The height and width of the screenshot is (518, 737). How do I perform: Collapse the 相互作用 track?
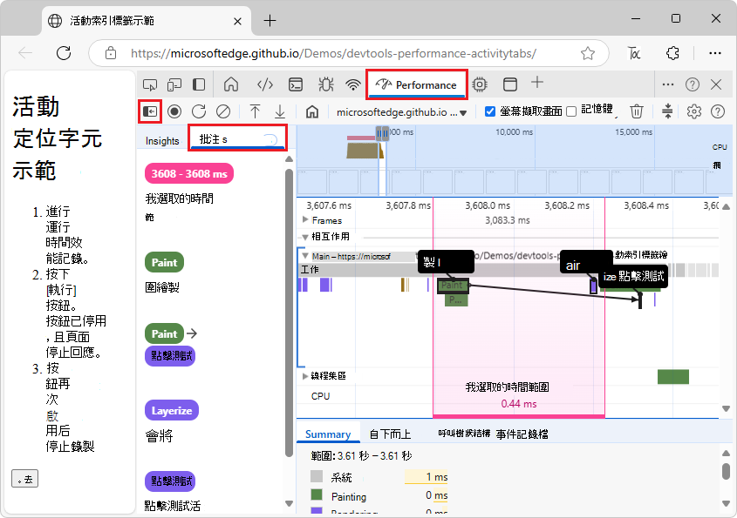pyautogui.click(x=305, y=237)
